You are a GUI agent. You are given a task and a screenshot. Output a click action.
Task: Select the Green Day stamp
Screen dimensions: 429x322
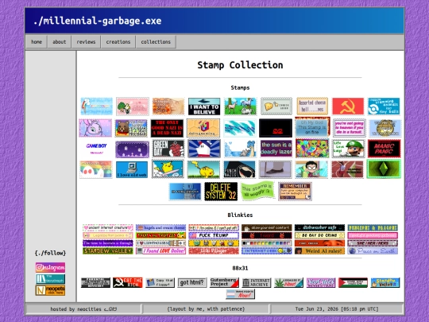(x=168, y=149)
